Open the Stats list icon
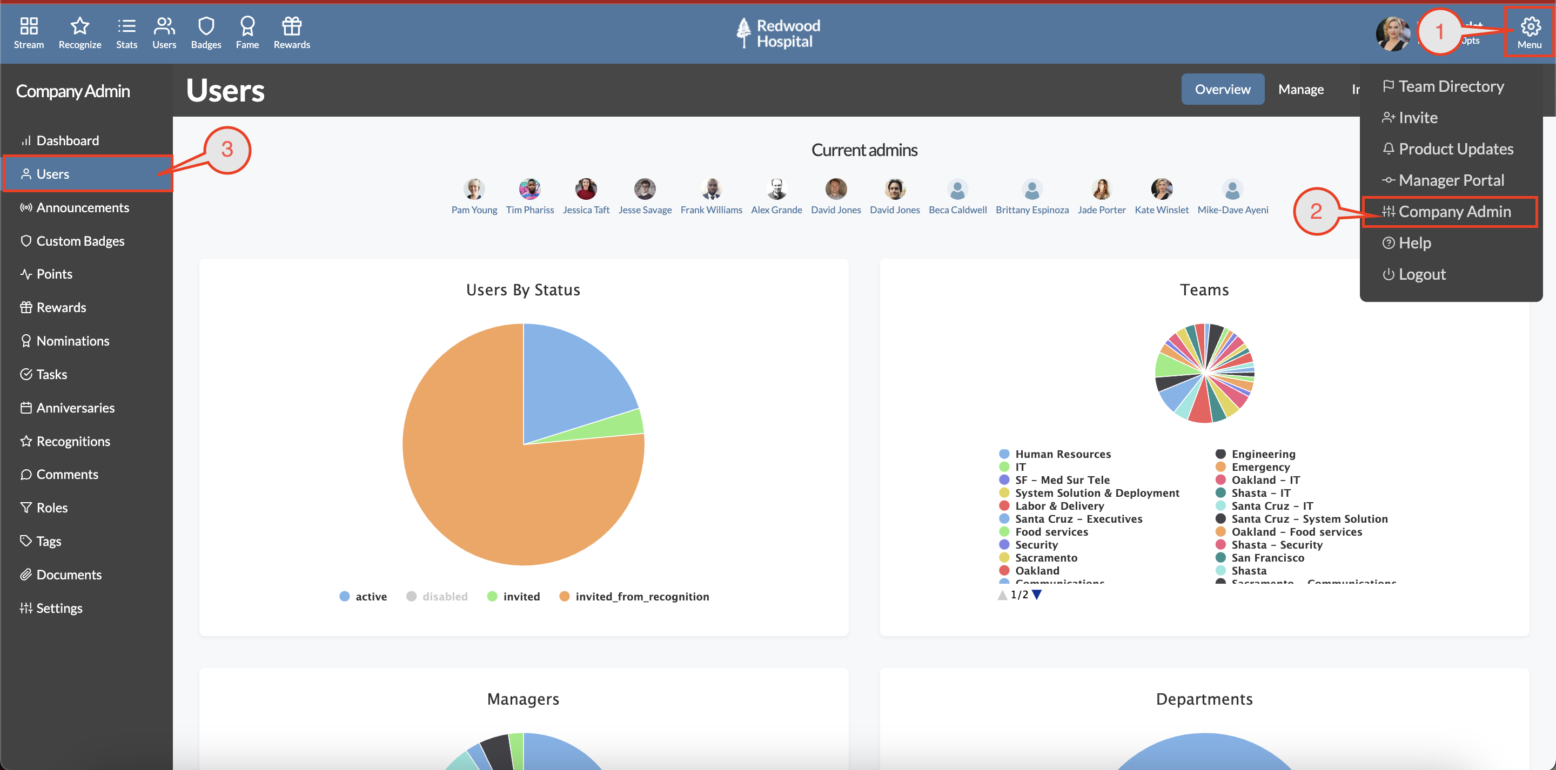This screenshot has width=1556, height=770. (127, 33)
